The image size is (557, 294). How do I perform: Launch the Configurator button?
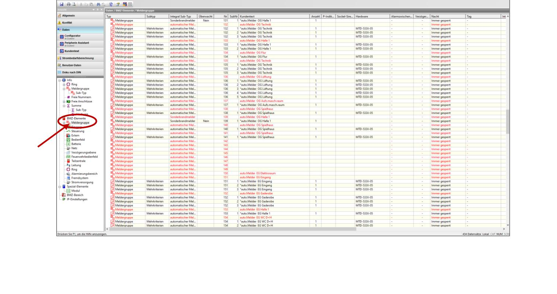pos(81,36)
